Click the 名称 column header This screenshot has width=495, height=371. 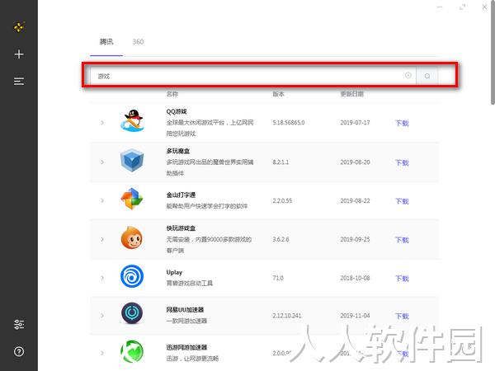click(x=172, y=94)
